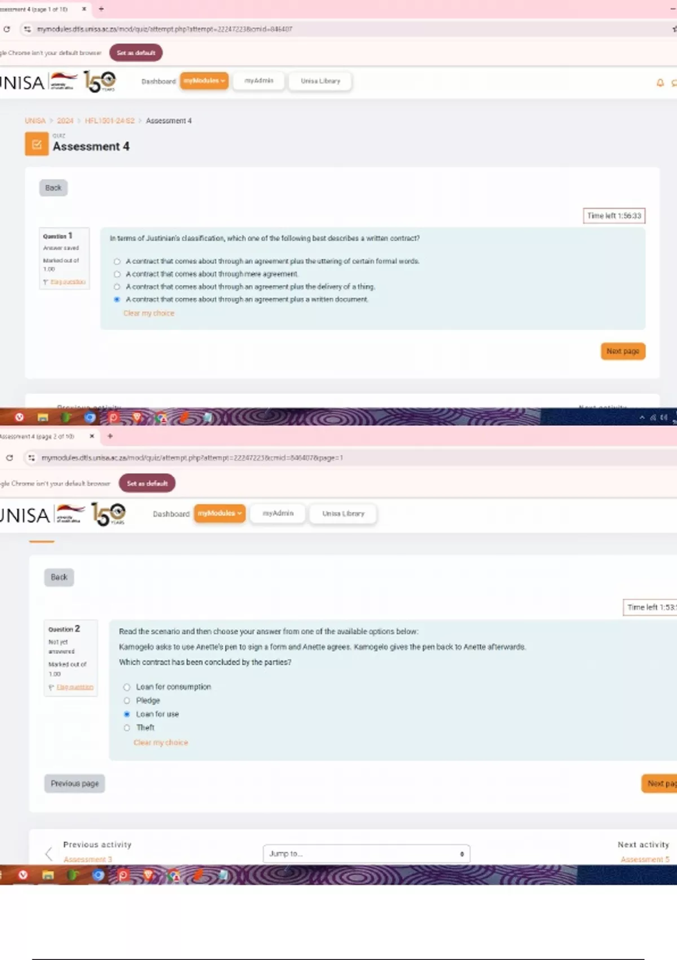Select 'A contract that comes about through mere agreement'

117,274
